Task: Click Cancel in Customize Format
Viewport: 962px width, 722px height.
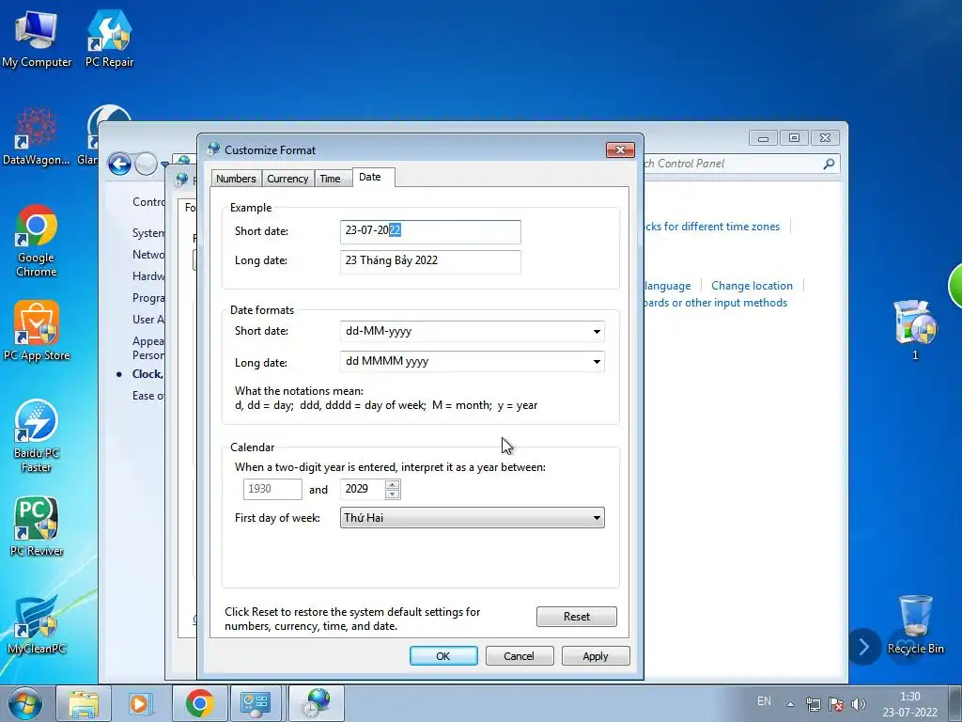Action: click(519, 655)
